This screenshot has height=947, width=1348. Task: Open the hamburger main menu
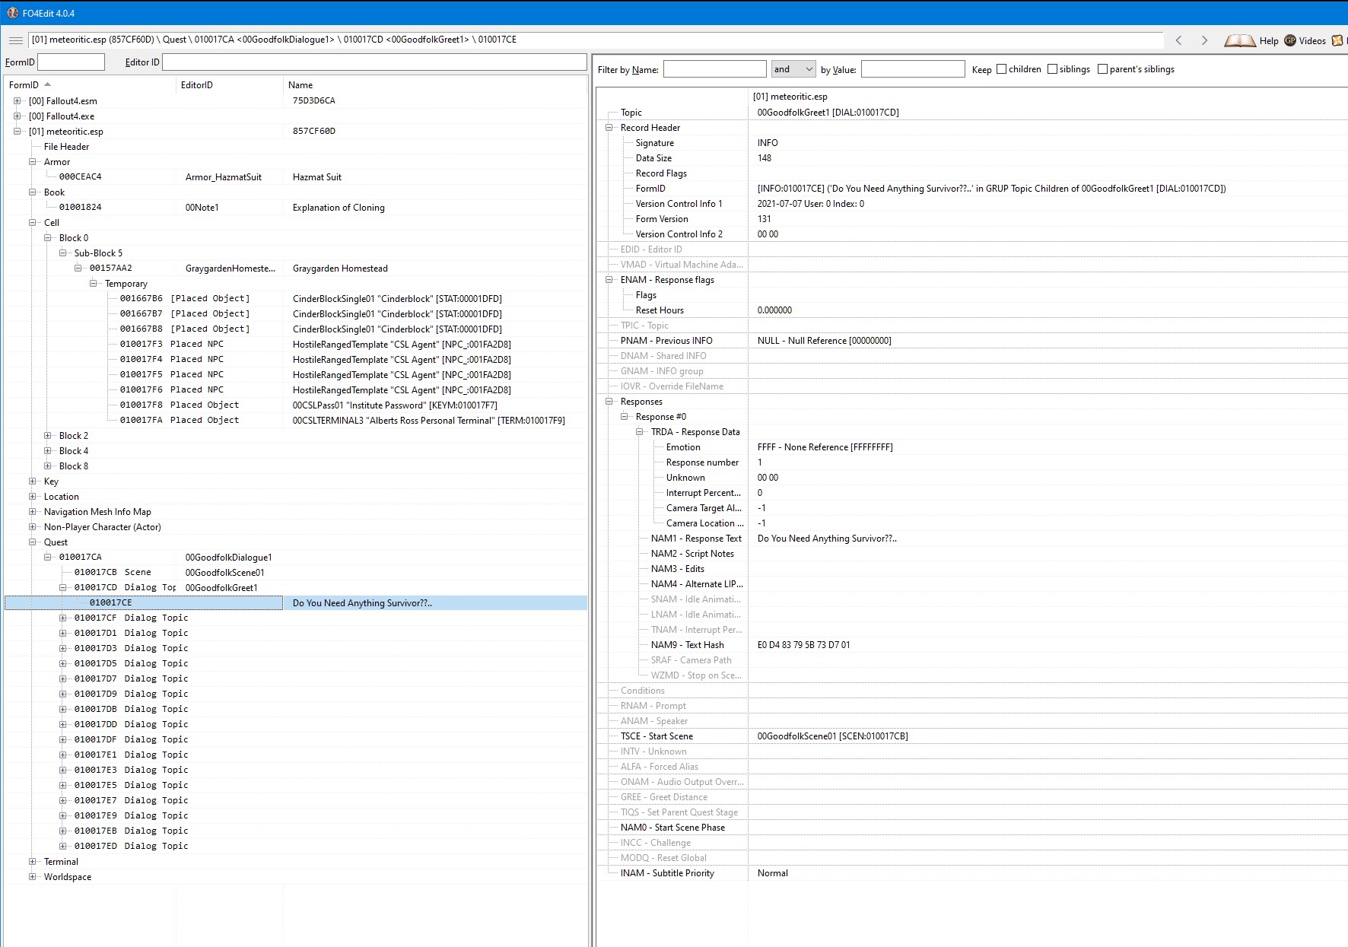tap(15, 40)
